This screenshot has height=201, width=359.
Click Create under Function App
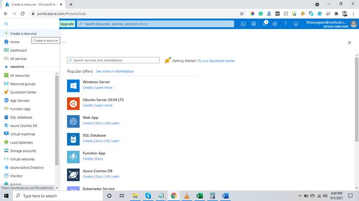click(x=88, y=159)
